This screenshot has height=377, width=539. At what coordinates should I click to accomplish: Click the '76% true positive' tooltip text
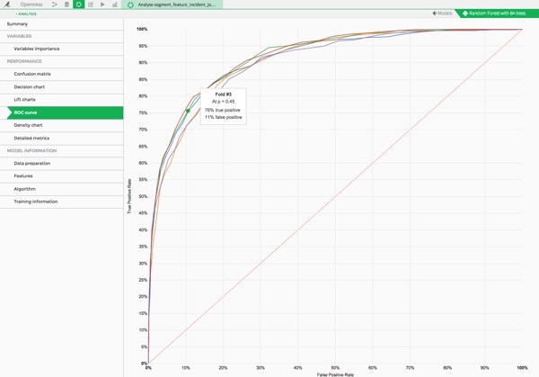(223, 110)
